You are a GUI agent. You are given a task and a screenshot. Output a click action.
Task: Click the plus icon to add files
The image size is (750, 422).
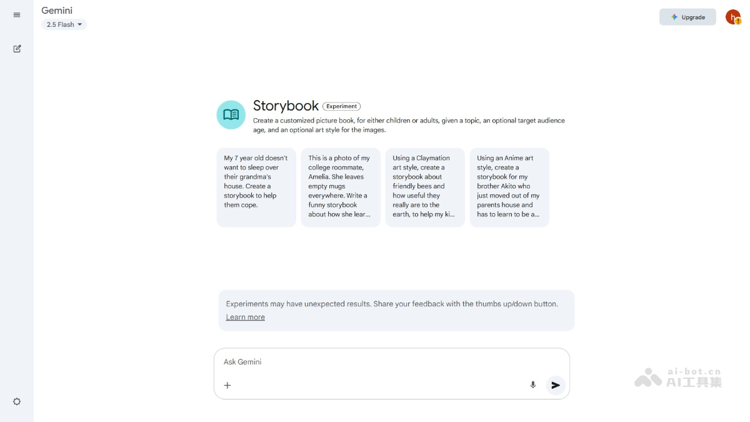point(227,385)
